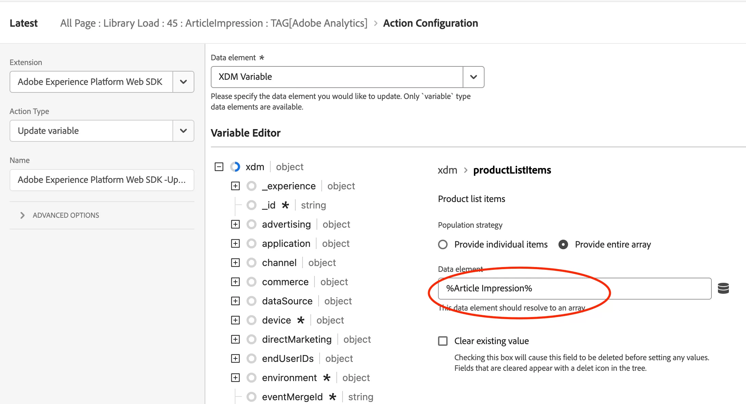Screen dimensions: 746x404
Task: Expand the Advanced Options section
Action: pos(60,215)
